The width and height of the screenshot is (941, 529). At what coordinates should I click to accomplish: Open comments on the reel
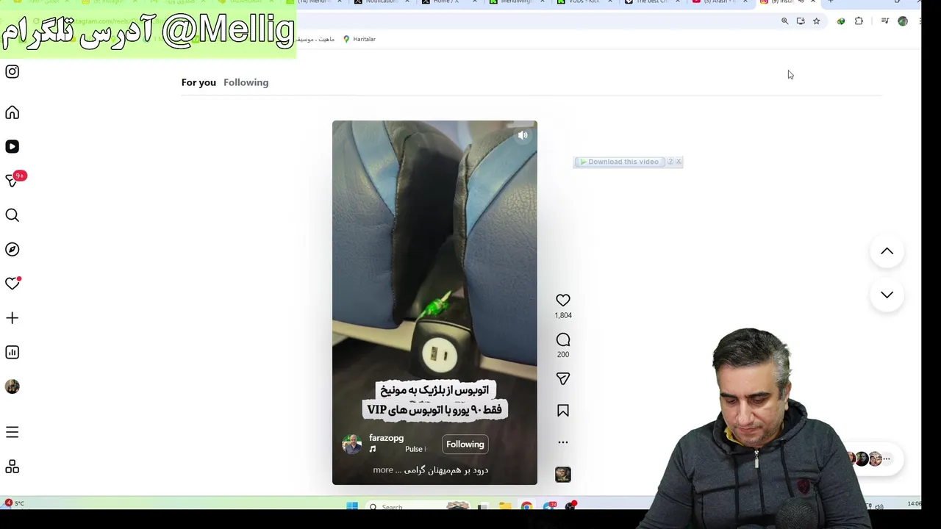click(563, 339)
